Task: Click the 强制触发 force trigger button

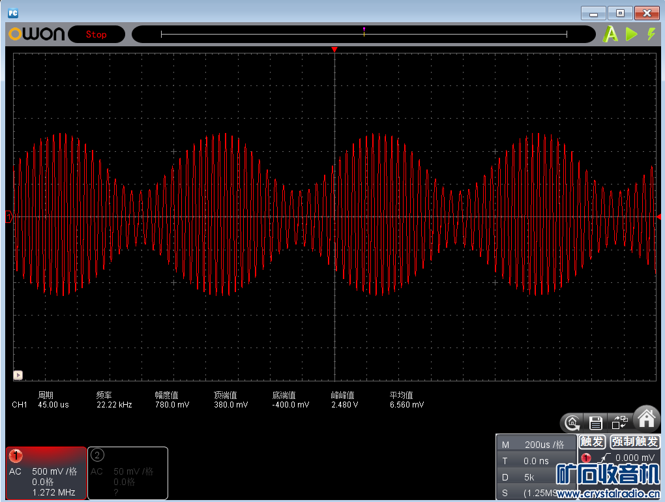Action: click(x=635, y=442)
